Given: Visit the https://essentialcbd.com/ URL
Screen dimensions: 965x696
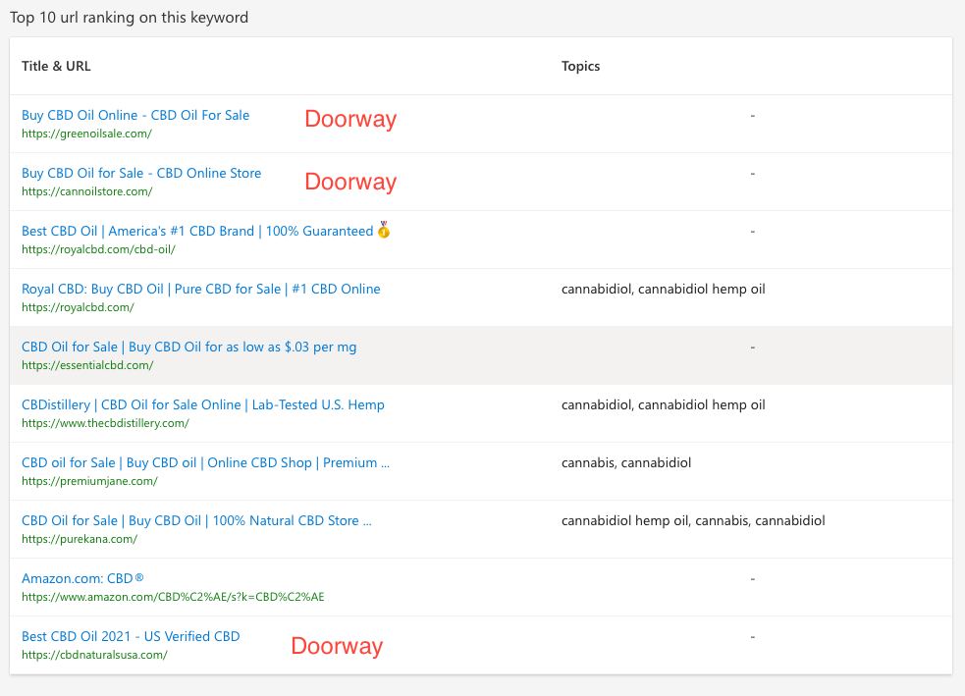Looking at the screenshot, I should pyautogui.click(x=87, y=365).
